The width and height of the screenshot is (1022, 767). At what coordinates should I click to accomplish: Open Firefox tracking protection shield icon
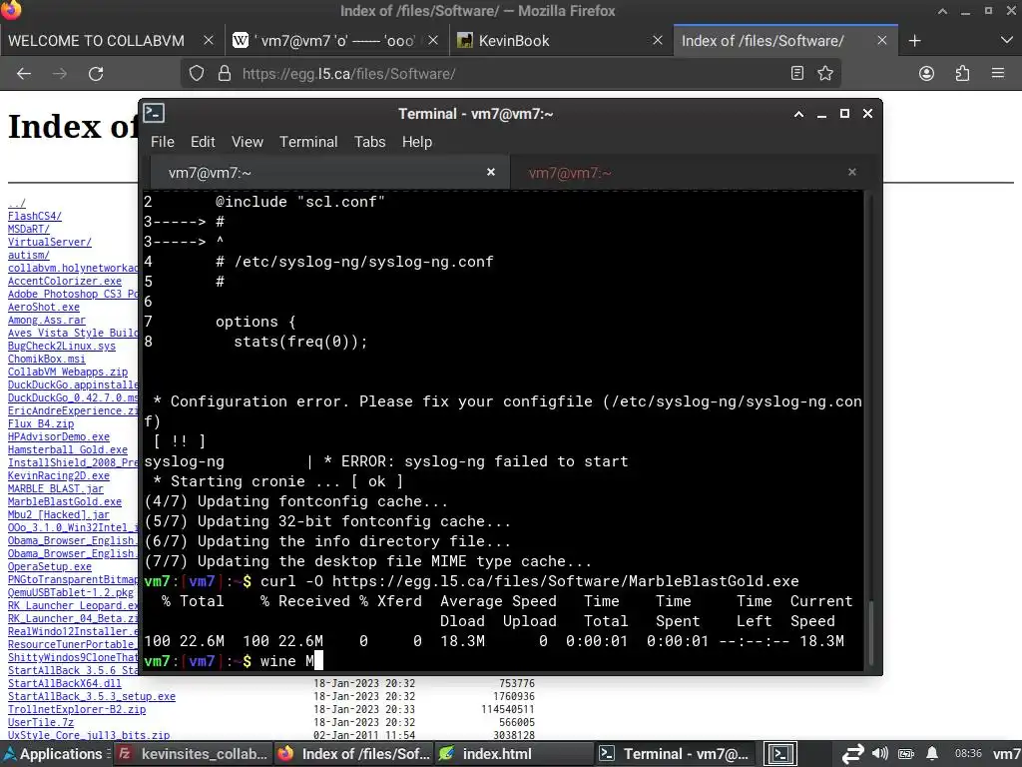[x=197, y=73]
